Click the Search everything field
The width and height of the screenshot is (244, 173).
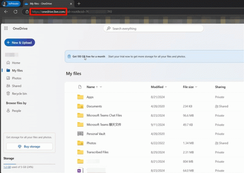pyautogui.click(x=153, y=28)
